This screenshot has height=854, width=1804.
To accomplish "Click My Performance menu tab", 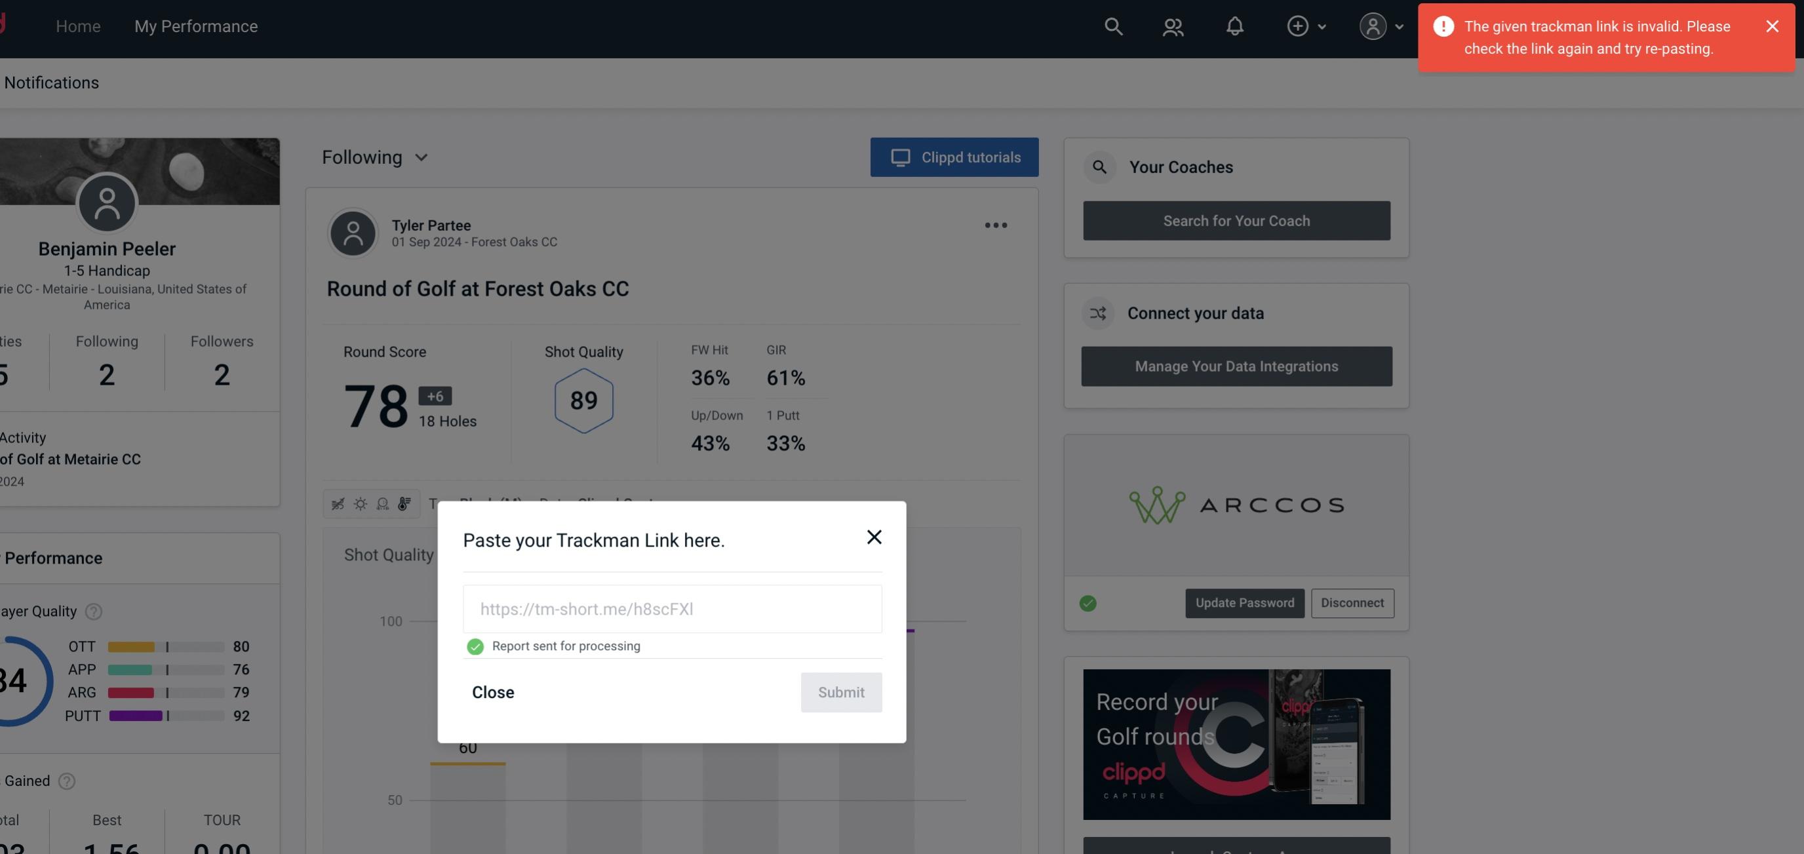I will 195,24.
